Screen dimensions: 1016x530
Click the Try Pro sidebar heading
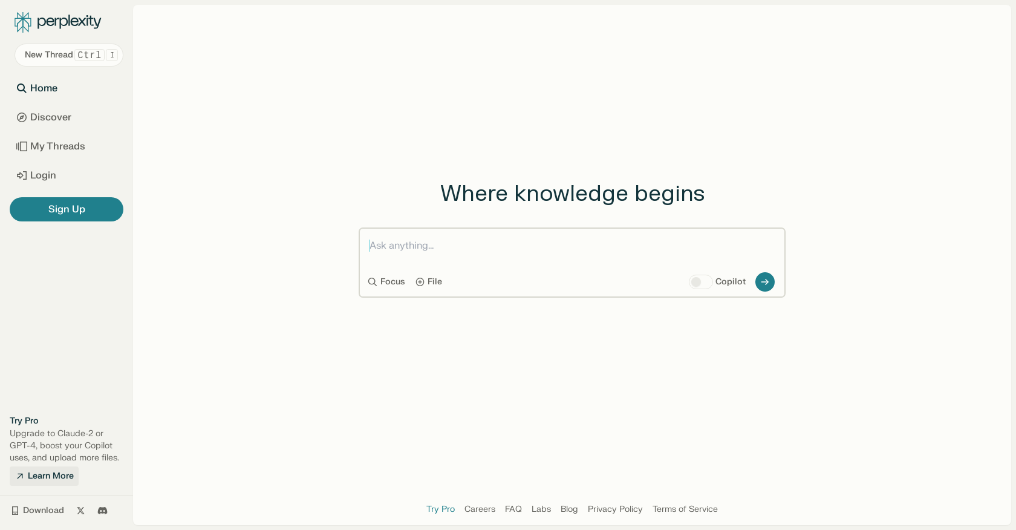[x=24, y=421]
